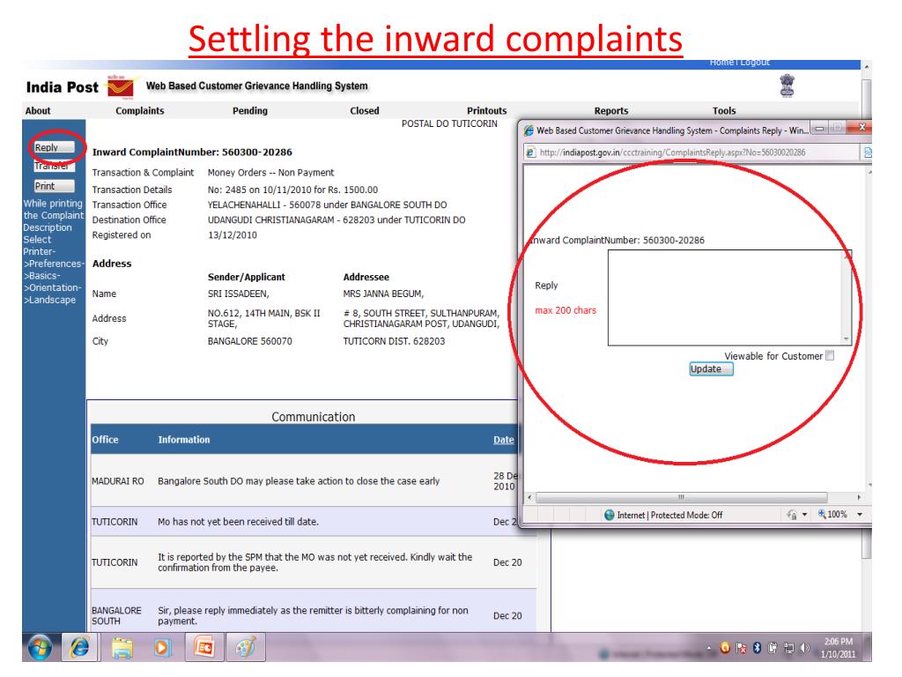Click the network tray icon
Image resolution: width=902 pixels, height=677 pixels.
(x=789, y=648)
